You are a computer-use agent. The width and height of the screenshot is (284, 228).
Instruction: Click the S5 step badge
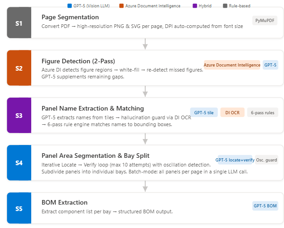pos(19,209)
